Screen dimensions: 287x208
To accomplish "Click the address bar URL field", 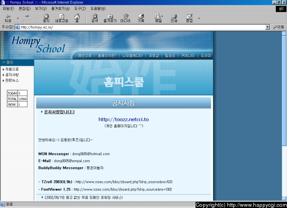I will (143, 27).
